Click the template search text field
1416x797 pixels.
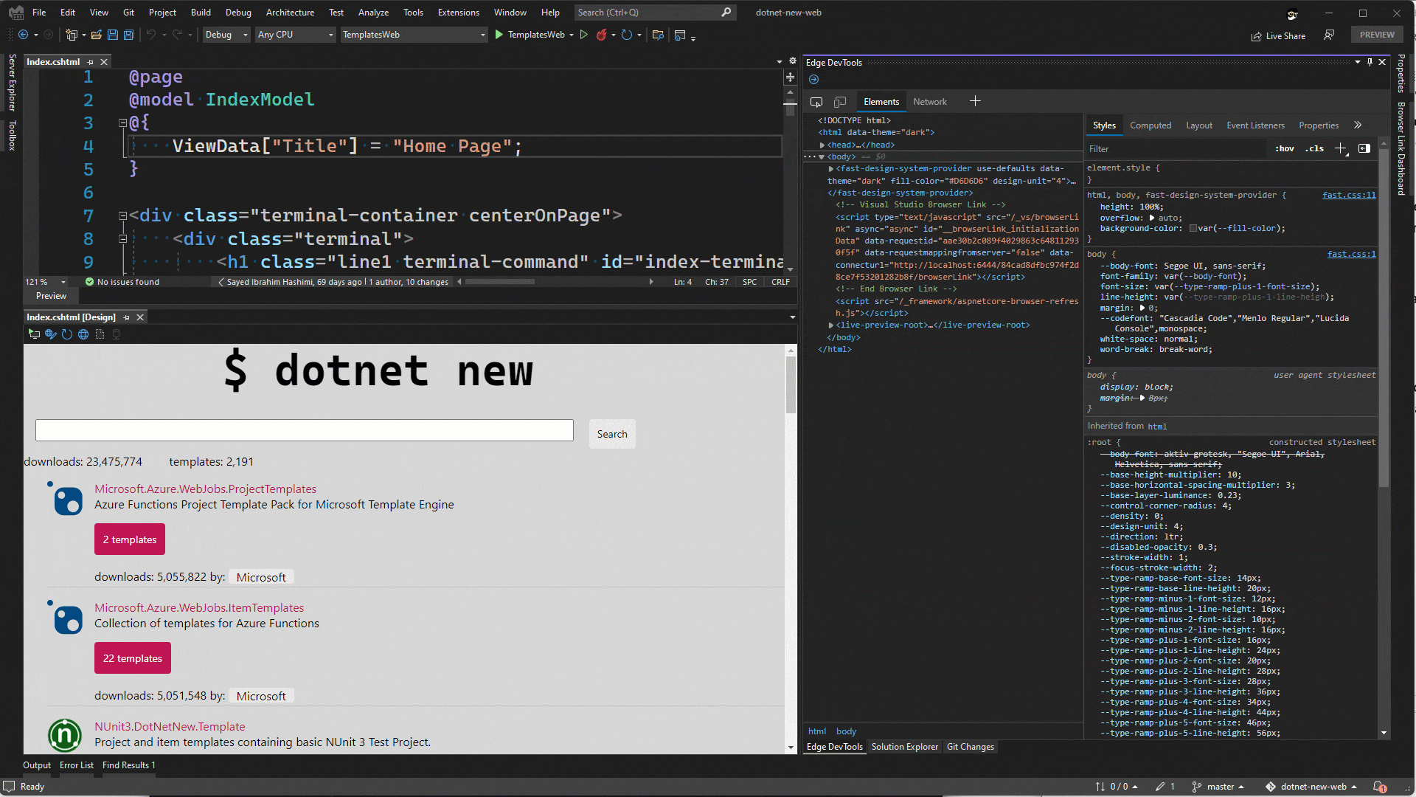click(304, 431)
